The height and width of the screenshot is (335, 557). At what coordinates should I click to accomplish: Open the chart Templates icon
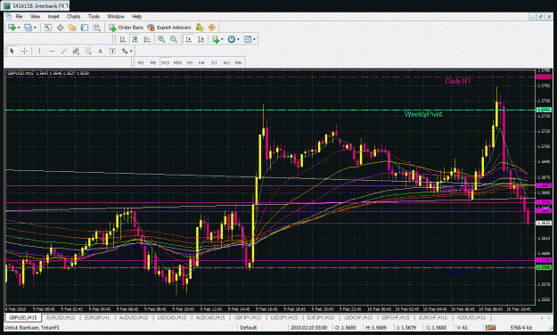248,39
